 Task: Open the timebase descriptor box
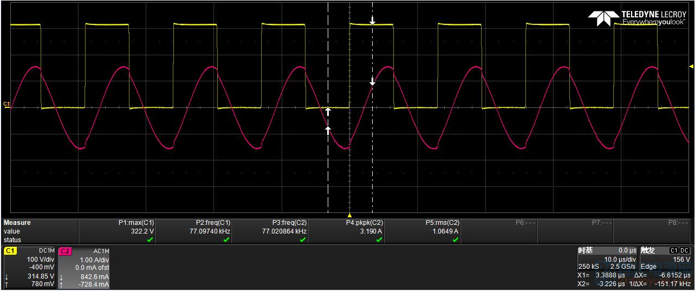click(607, 258)
